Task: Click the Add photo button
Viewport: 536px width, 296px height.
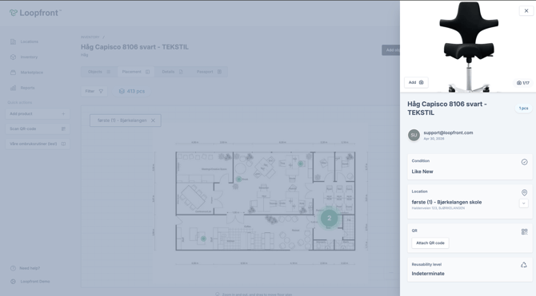Action: pos(416,82)
